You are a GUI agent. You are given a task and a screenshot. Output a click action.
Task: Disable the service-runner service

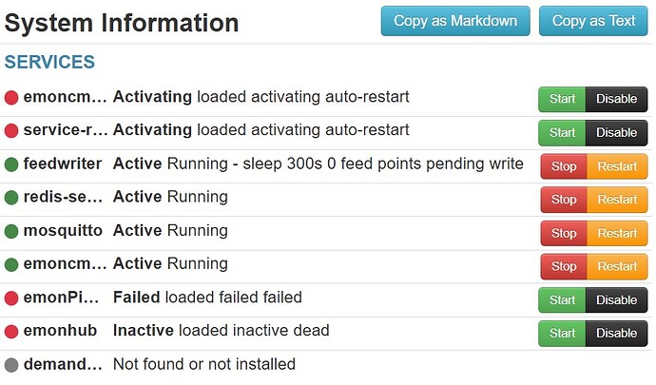click(x=616, y=132)
